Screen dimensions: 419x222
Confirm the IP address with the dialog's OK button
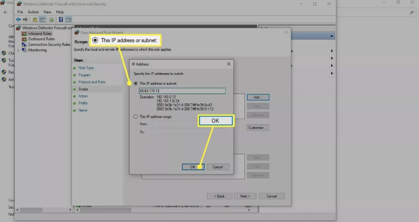pyautogui.click(x=193, y=167)
